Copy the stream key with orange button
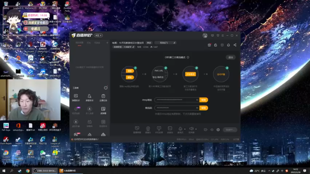The height and width of the screenshot is (174, 310). tap(204, 108)
